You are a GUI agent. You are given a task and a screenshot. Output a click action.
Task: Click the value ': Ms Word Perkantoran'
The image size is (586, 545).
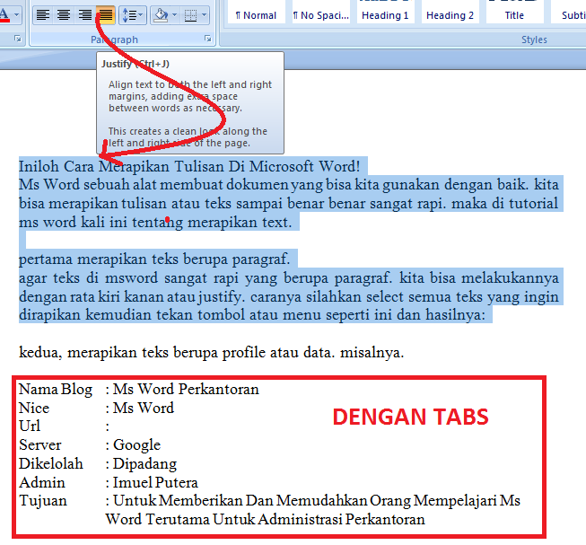click(x=182, y=389)
